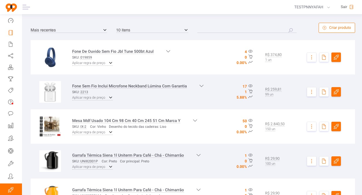
Task: Open the products notebook icon in the sidebar
Action: tap(11, 33)
